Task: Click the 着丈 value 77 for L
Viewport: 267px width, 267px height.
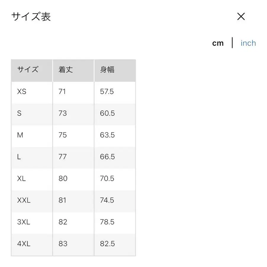Action: (62, 157)
